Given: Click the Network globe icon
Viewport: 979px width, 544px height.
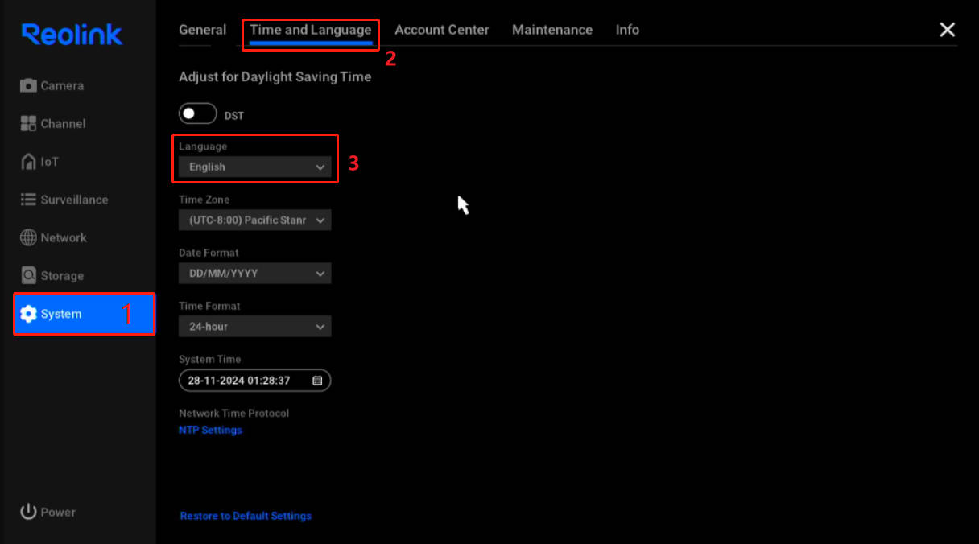Looking at the screenshot, I should point(28,237).
